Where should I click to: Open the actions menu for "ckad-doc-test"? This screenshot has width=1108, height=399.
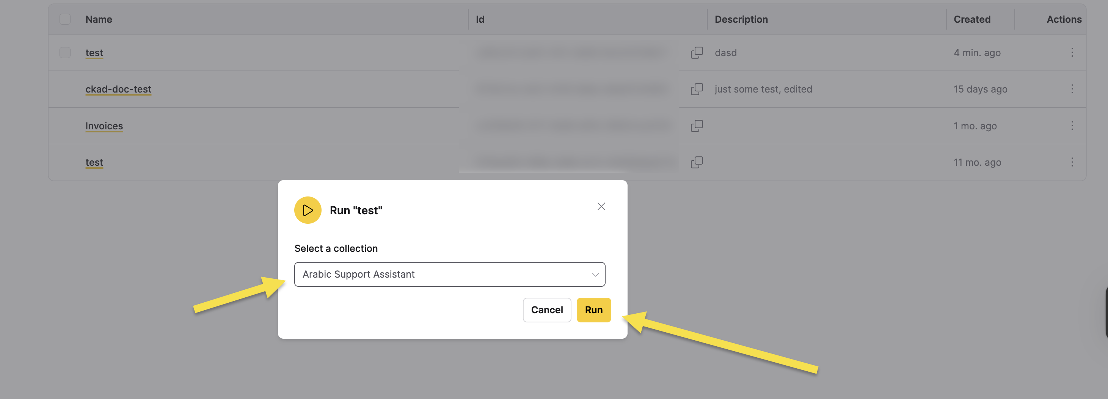(x=1072, y=89)
